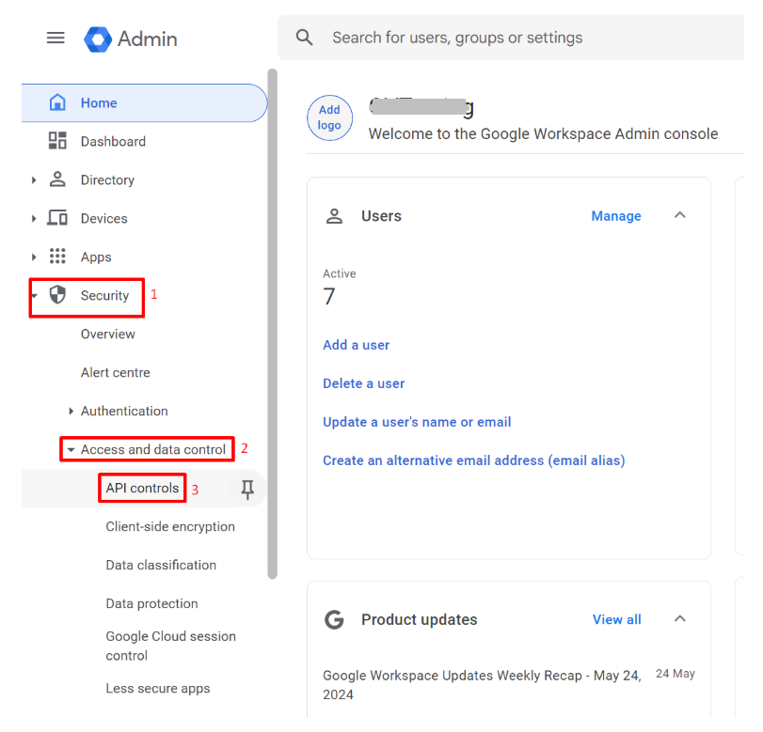
Task: Click the Dashboard grid icon
Action: pyautogui.click(x=57, y=141)
